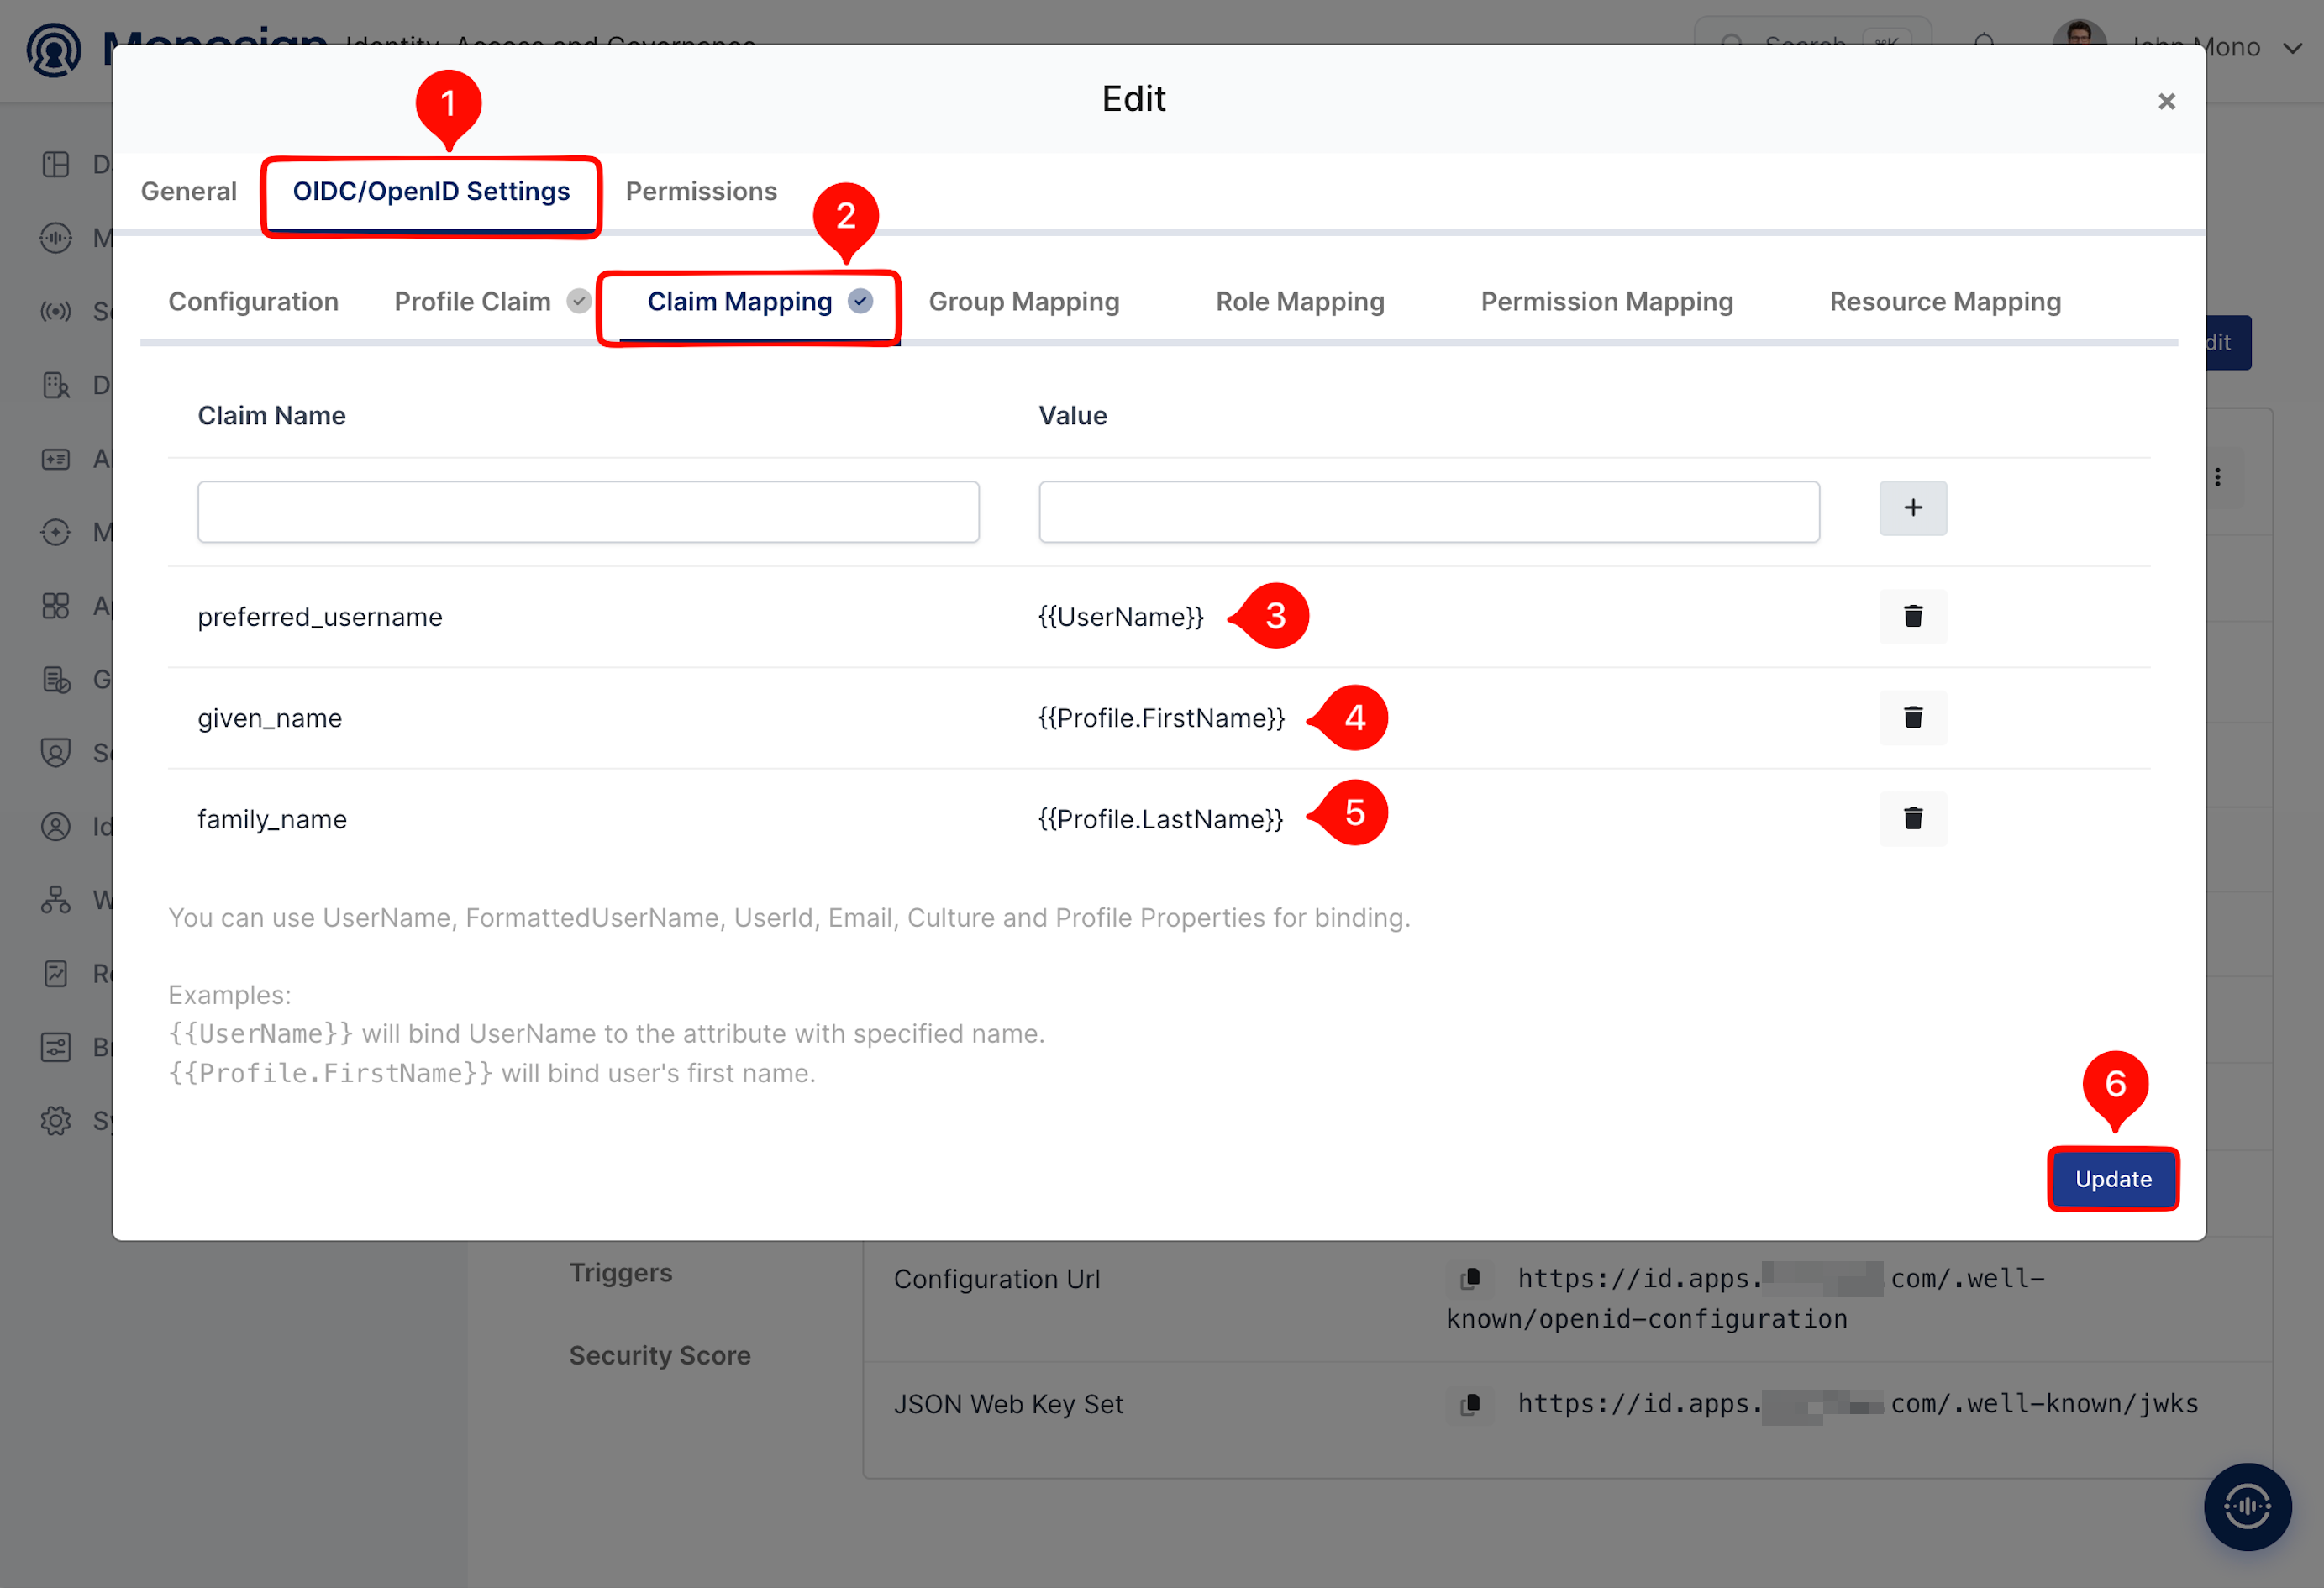Open the workflow hierarchy sidebar icon
This screenshot has height=1588, width=2324.
click(x=56, y=900)
